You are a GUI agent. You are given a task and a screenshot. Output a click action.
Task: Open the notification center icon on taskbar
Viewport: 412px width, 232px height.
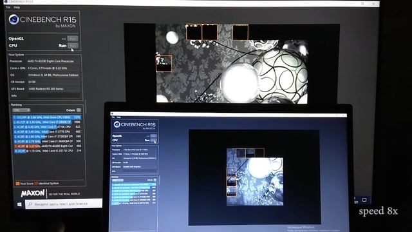pyautogui.click(x=364, y=200)
